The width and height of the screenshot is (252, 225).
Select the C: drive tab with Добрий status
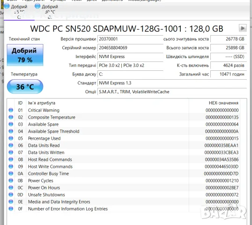click(19, 12)
